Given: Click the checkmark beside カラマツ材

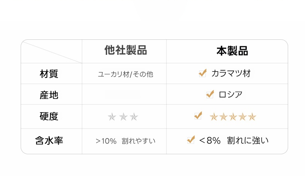Looking at the screenshot, I should pos(202,73).
